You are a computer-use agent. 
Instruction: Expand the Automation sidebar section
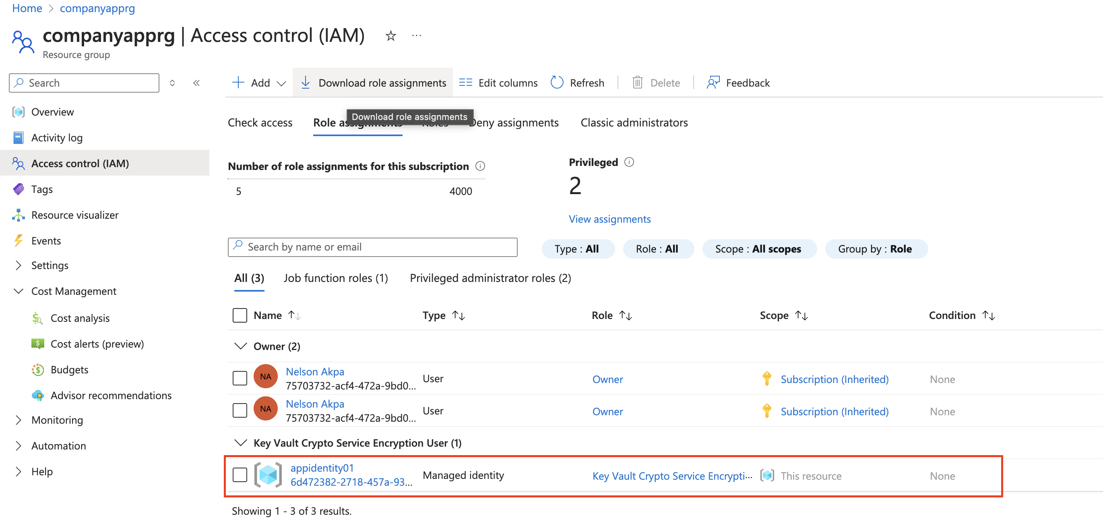pyautogui.click(x=19, y=445)
